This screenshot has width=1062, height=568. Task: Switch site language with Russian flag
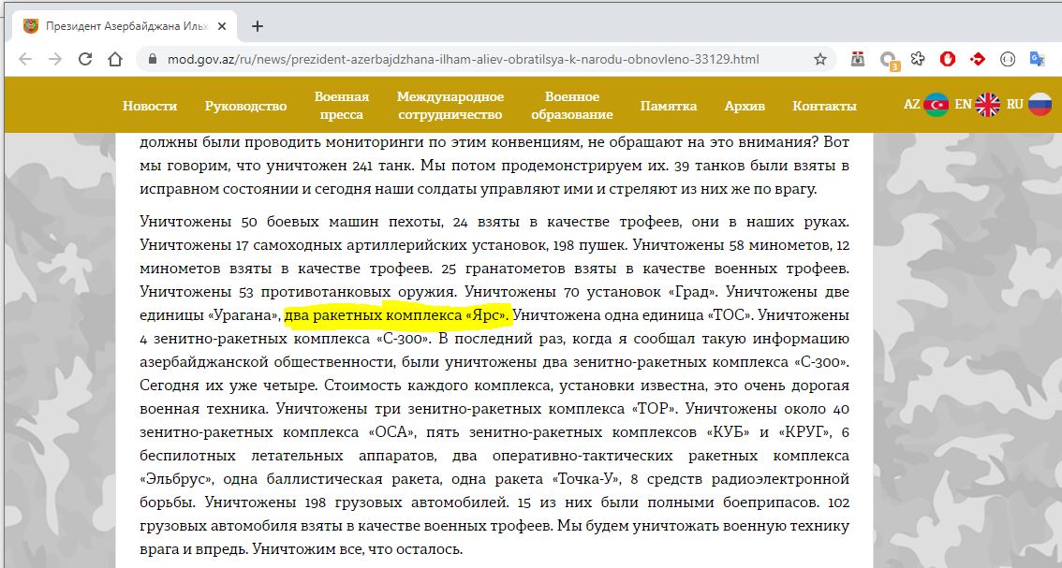click(1040, 104)
